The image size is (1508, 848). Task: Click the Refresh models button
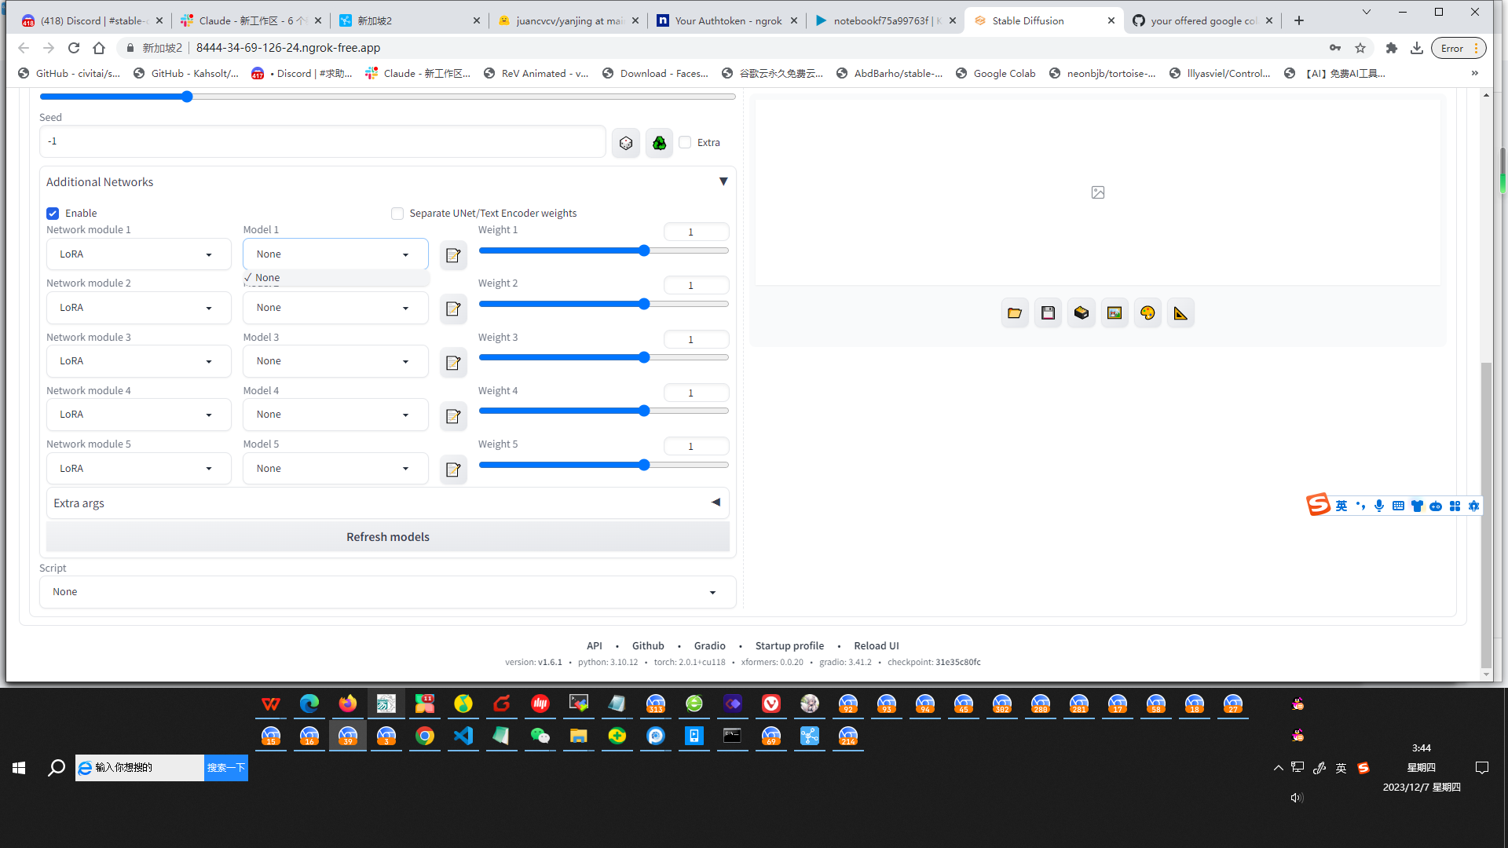(x=387, y=536)
